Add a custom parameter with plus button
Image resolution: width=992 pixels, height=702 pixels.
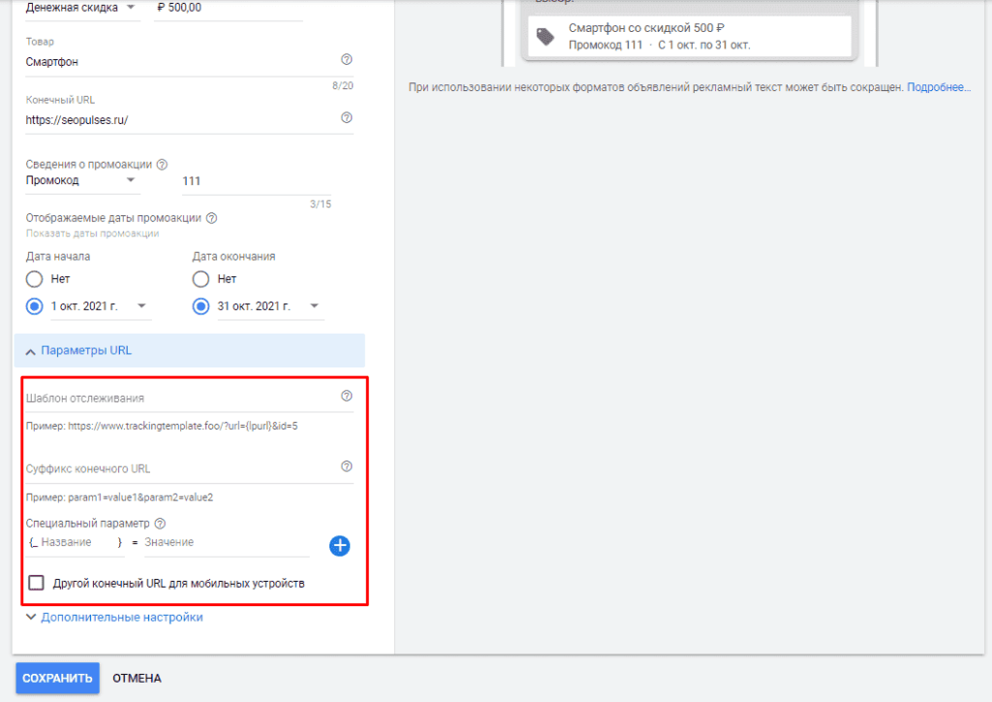point(340,546)
